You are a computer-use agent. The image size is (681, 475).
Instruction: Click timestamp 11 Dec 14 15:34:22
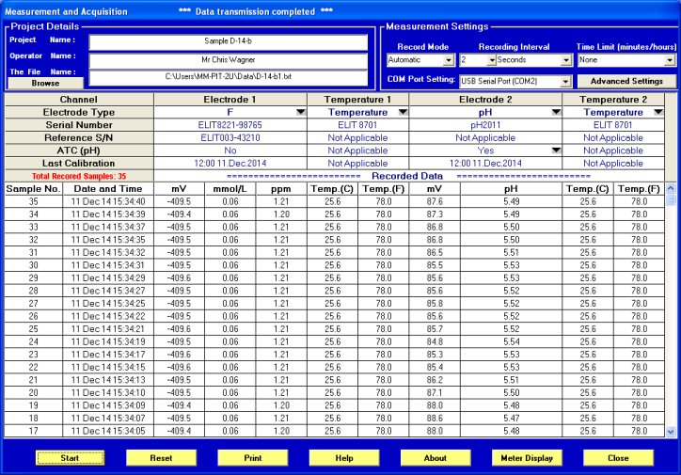108,316
